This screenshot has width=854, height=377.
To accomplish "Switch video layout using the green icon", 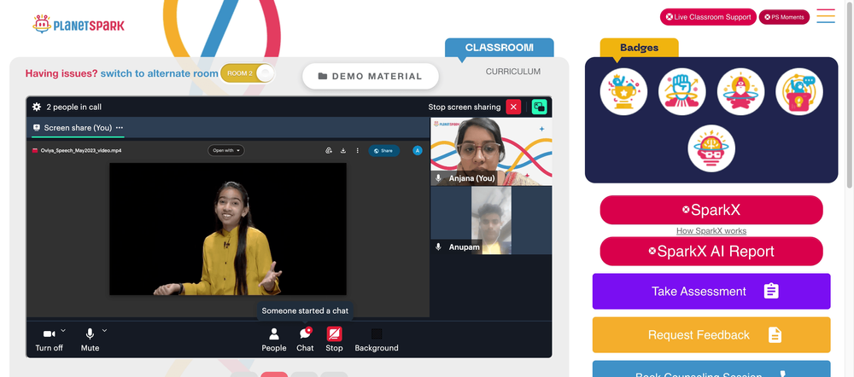I will click(539, 107).
